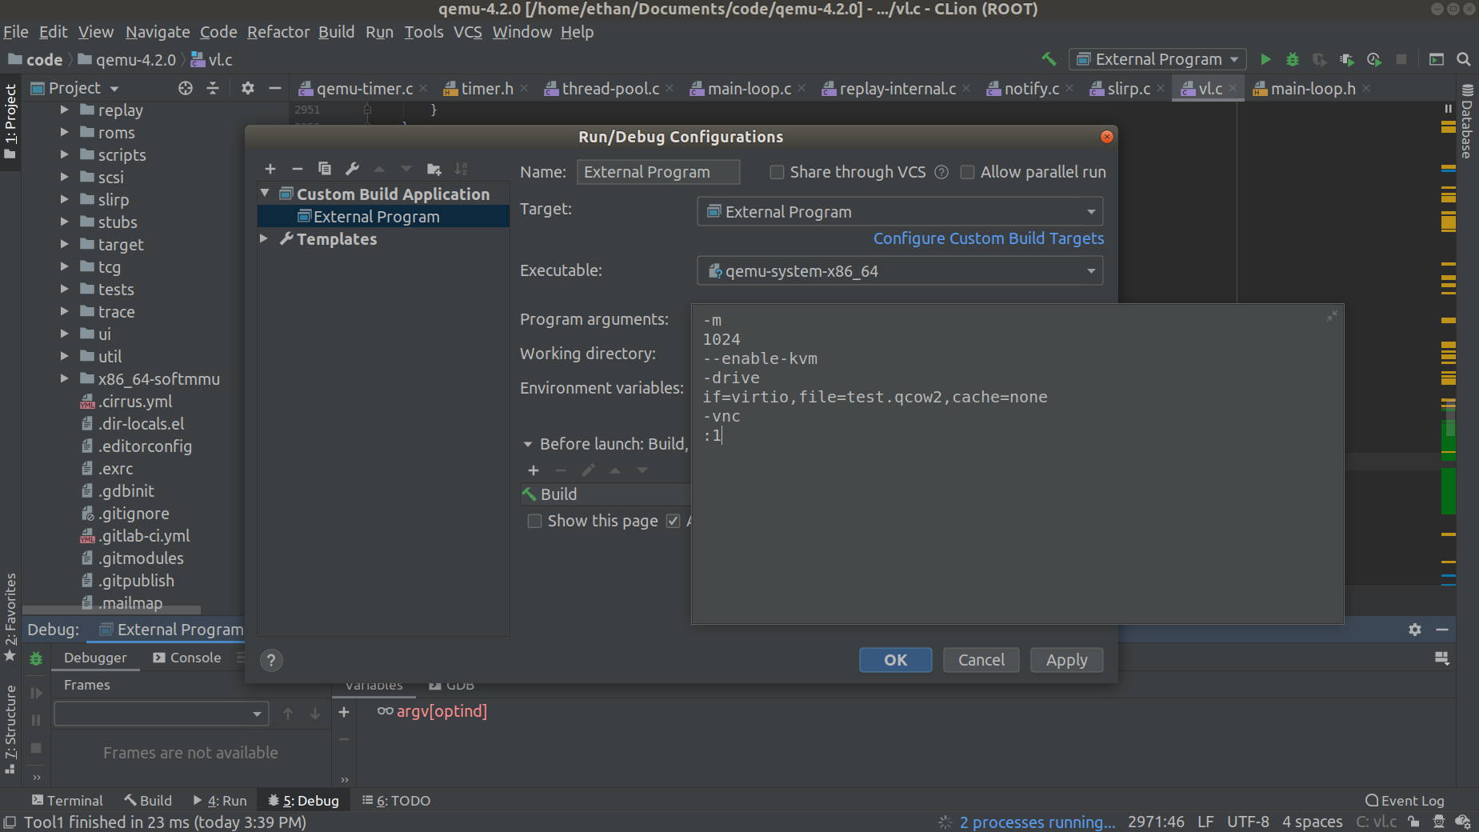
Task: Click the background tasks progress spinner
Action: click(x=945, y=822)
